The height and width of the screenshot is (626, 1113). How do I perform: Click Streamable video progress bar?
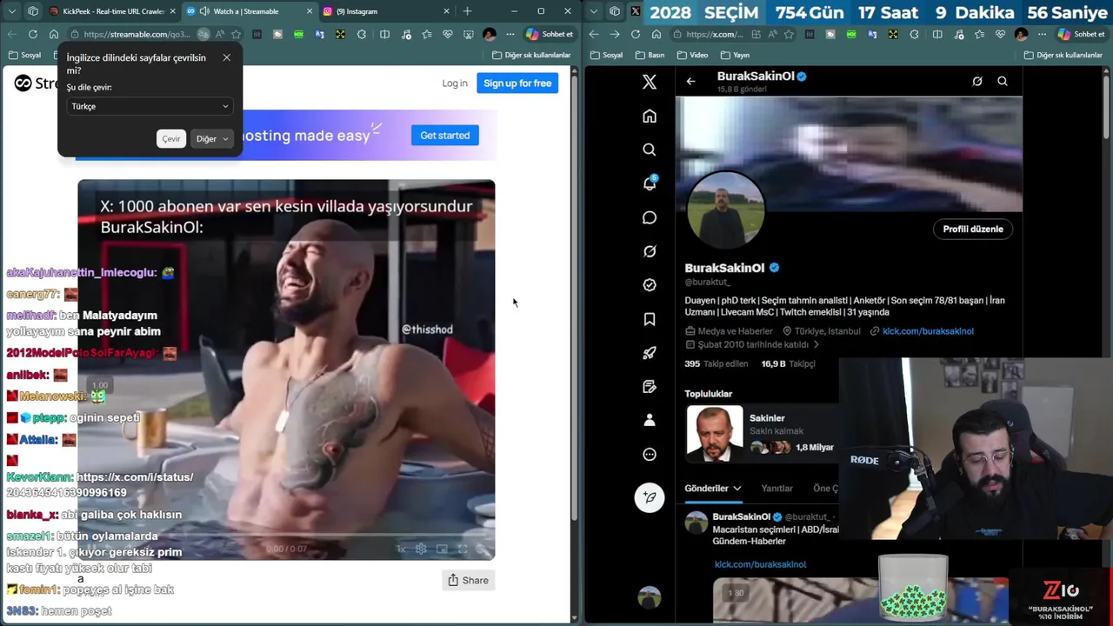[x=286, y=536]
